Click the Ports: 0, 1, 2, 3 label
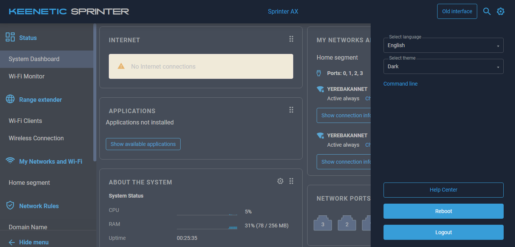The height and width of the screenshot is (247, 515). click(x=345, y=73)
